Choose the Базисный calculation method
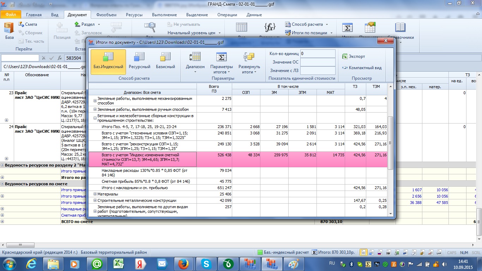The image size is (482, 271). coord(165,61)
